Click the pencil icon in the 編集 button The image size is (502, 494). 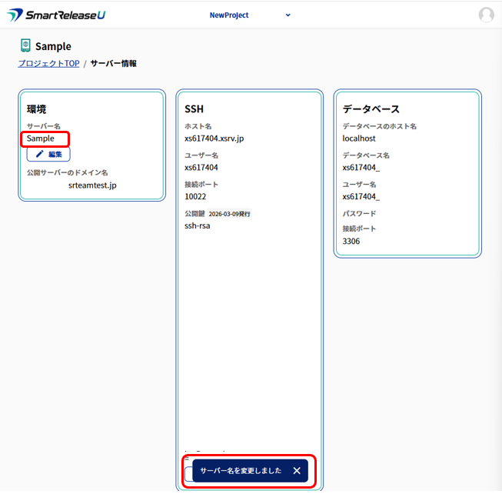40,154
